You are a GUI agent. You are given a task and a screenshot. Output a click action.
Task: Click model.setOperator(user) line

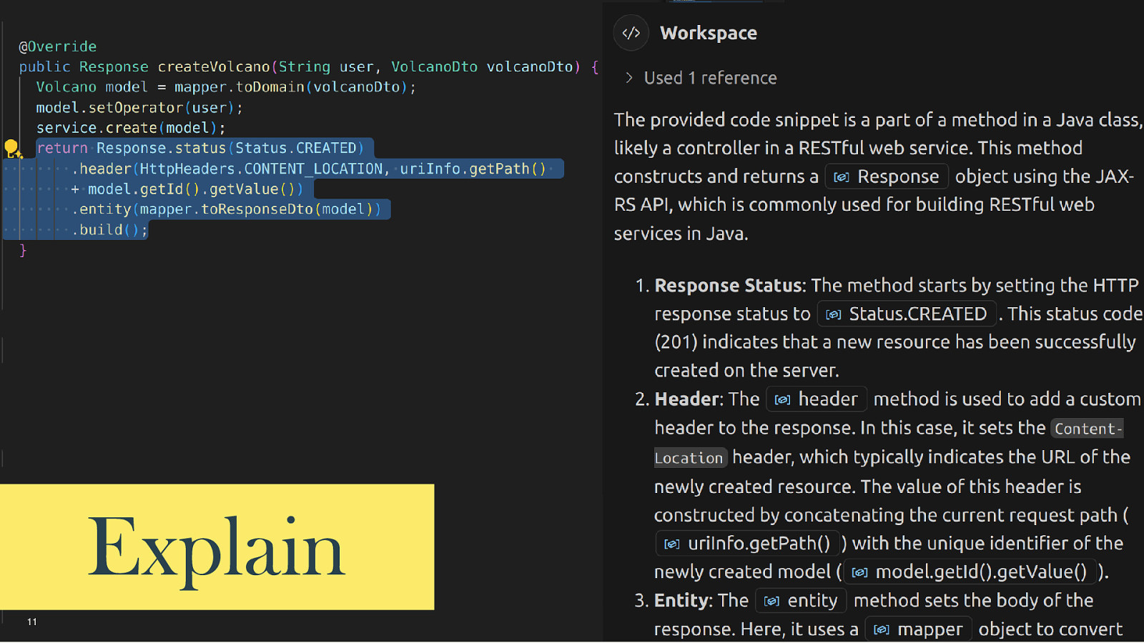(139, 108)
